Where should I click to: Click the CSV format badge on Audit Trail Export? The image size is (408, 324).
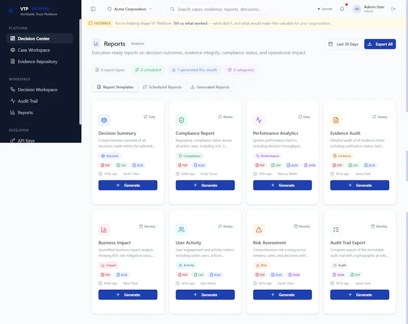[355, 275]
